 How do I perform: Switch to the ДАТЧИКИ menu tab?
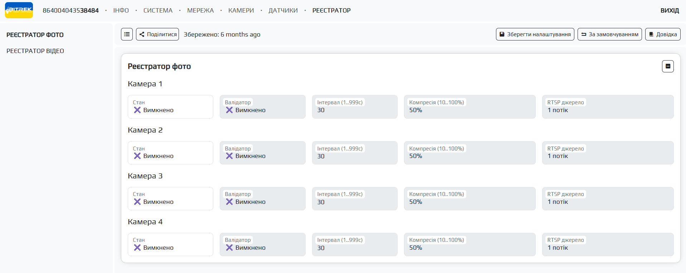click(x=283, y=10)
